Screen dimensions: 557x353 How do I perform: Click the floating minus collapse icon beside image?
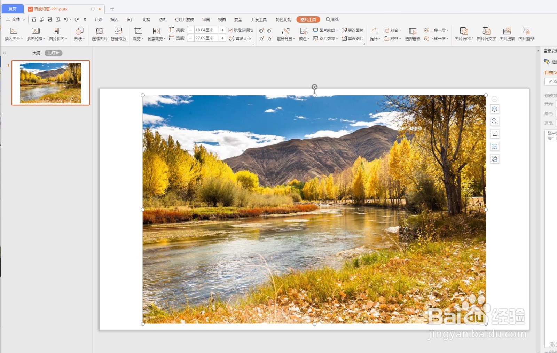(x=494, y=99)
